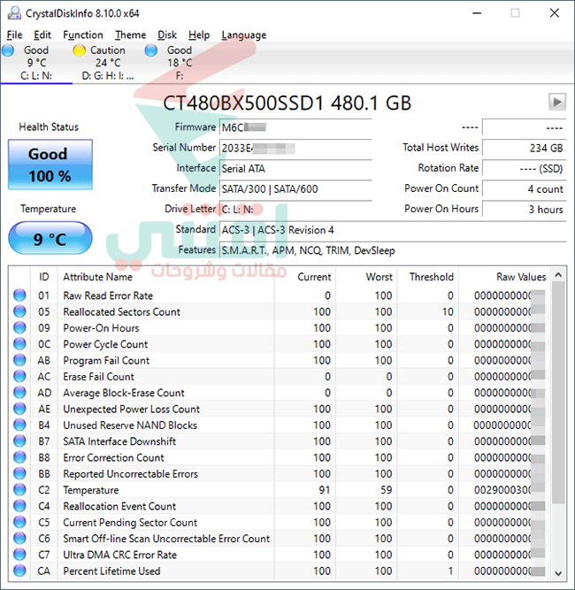
Task: Open the Function menu
Action: coord(83,35)
